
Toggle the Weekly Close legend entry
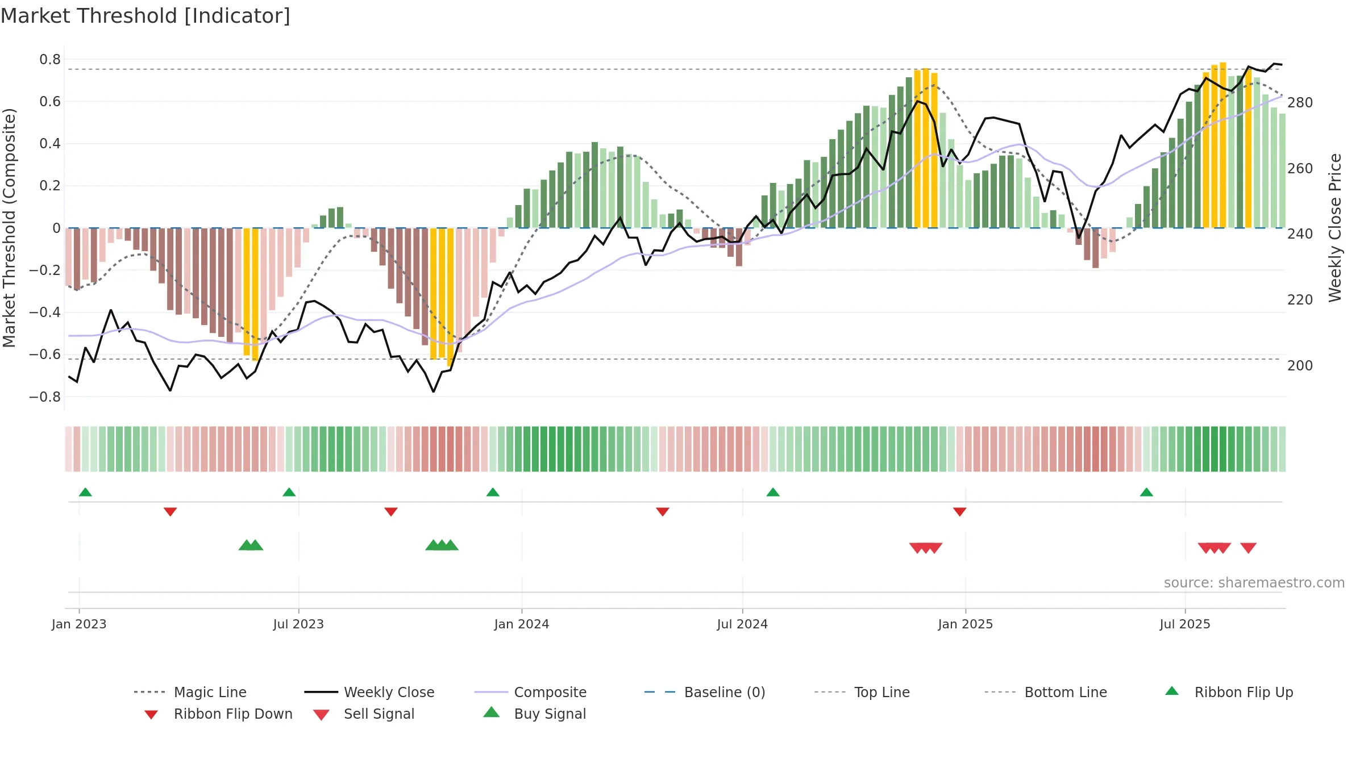(369, 692)
